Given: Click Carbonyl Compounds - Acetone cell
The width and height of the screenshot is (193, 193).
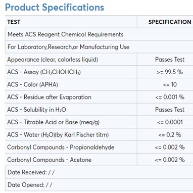Looking at the screenshot, I should tap(71, 160).
